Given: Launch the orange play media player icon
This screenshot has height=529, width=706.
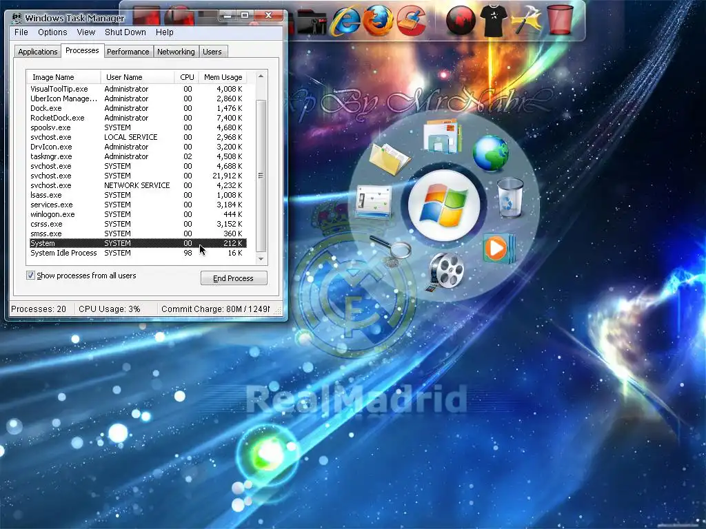Looking at the screenshot, I should [x=498, y=248].
